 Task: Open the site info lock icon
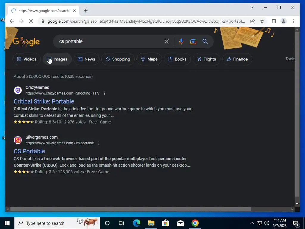43,21
